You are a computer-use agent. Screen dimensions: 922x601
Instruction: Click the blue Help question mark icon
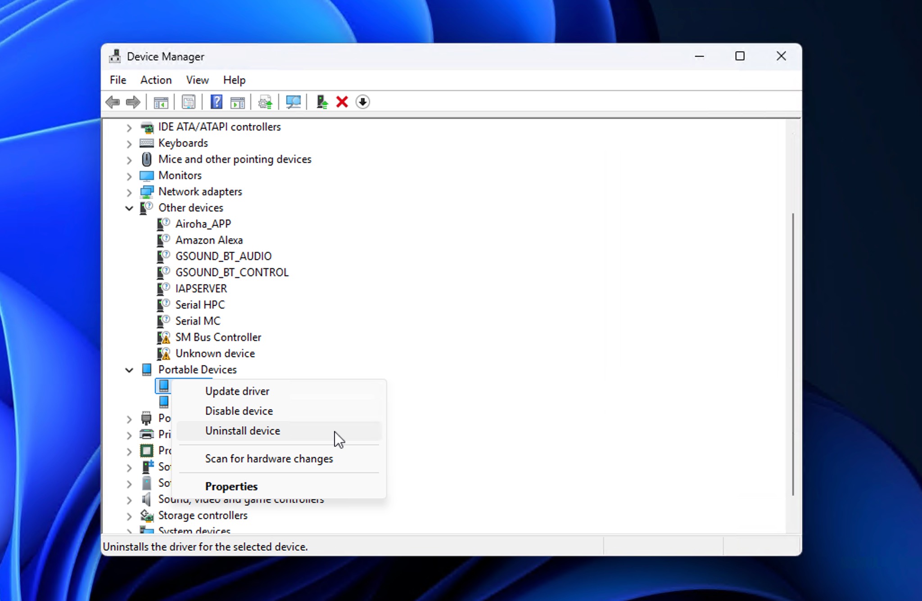[217, 102]
